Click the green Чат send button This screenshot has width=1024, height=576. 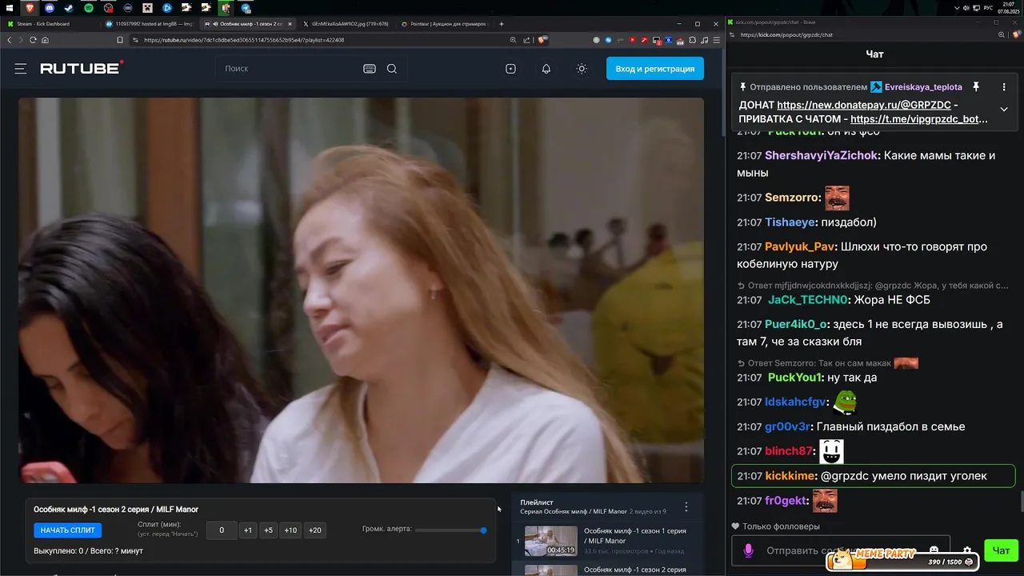click(x=1001, y=550)
